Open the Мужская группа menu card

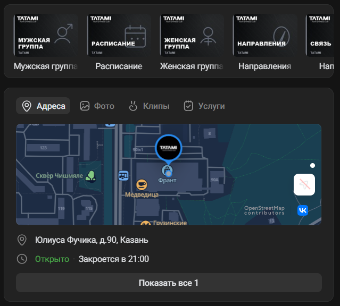pyautogui.click(x=46, y=35)
